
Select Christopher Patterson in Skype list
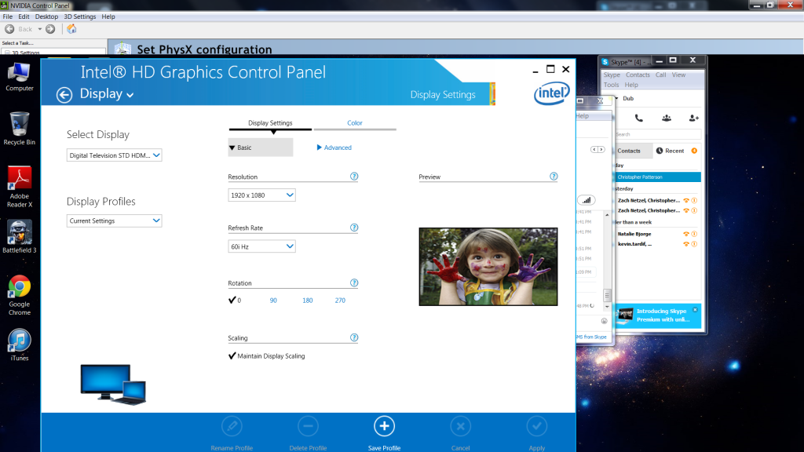[657, 177]
